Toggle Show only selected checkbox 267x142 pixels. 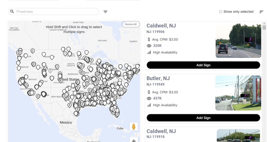(221, 12)
